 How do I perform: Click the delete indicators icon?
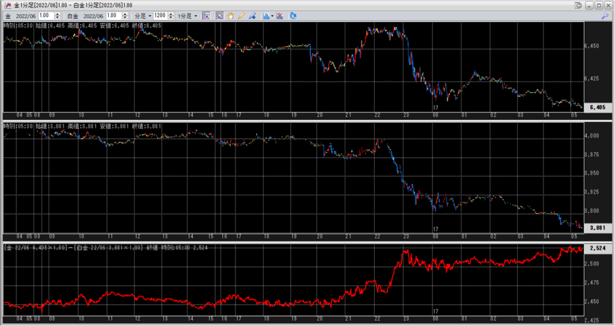[280, 16]
